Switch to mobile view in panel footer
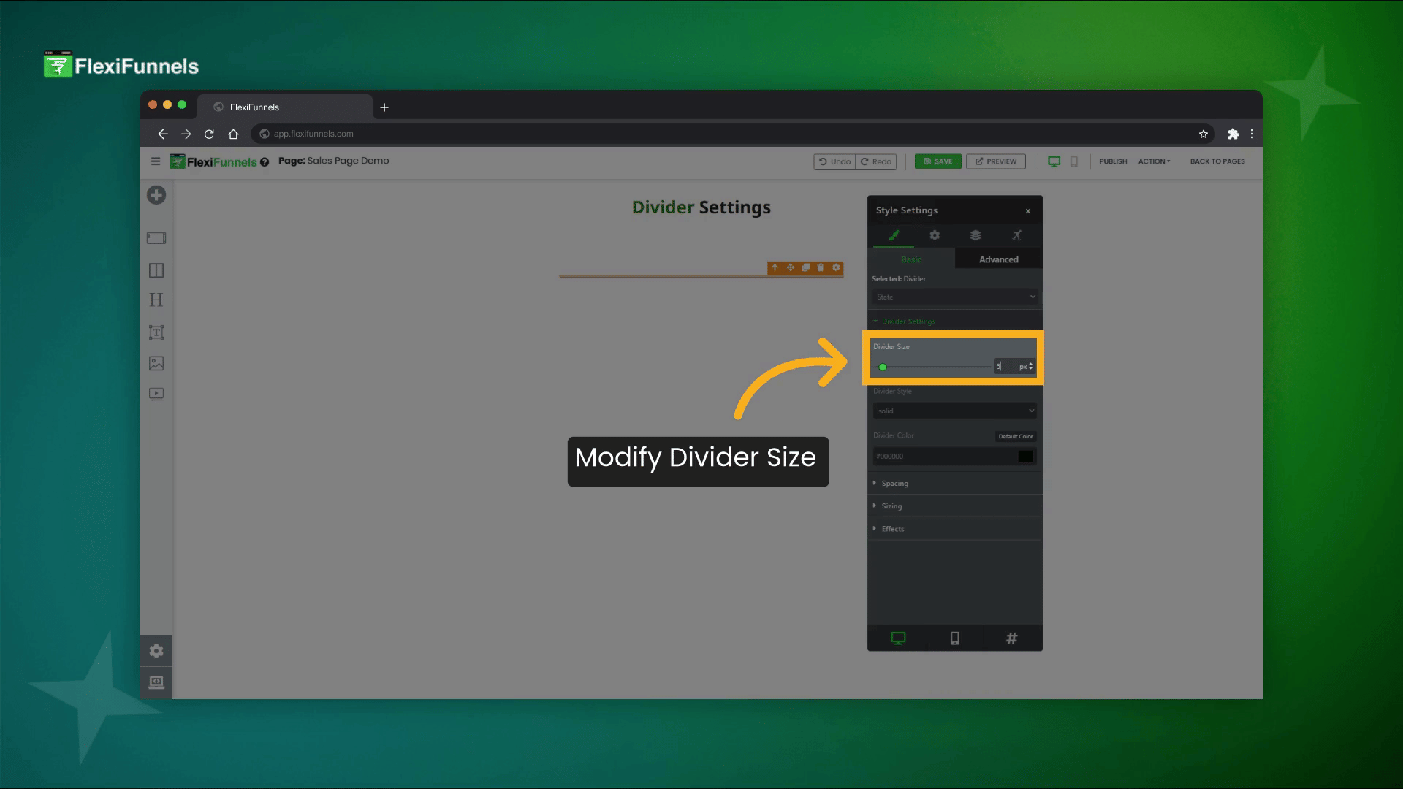The image size is (1403, 789). pyautogui.click(x=954, y=639)
